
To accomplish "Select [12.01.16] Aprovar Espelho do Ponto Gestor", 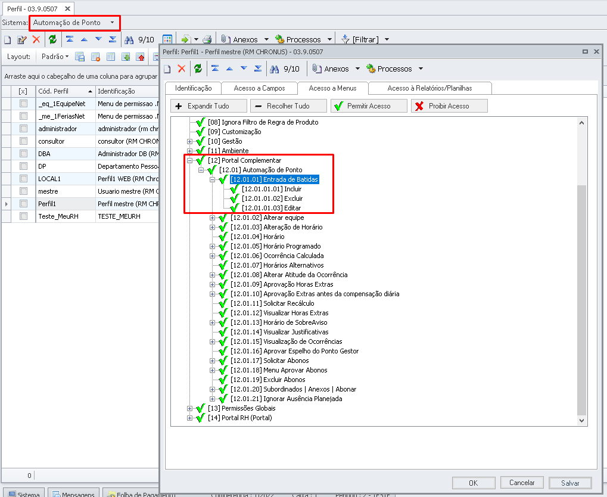I will pyautogui.click(x=295, y=352).
